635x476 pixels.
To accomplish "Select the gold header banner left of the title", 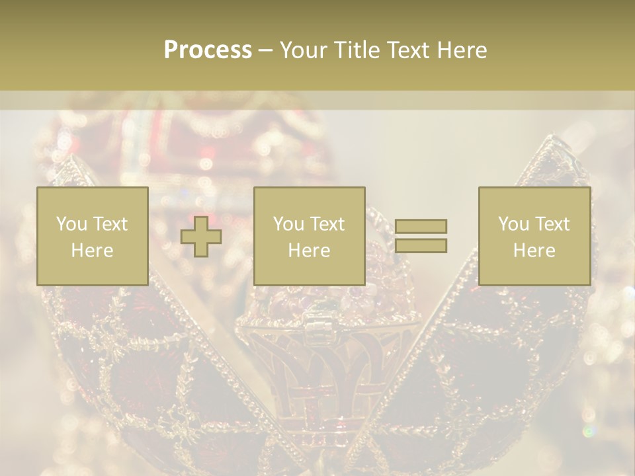I will (79, 46).
